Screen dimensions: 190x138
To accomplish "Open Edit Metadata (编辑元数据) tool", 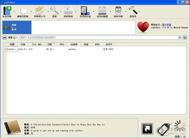I will click(23, 11).
